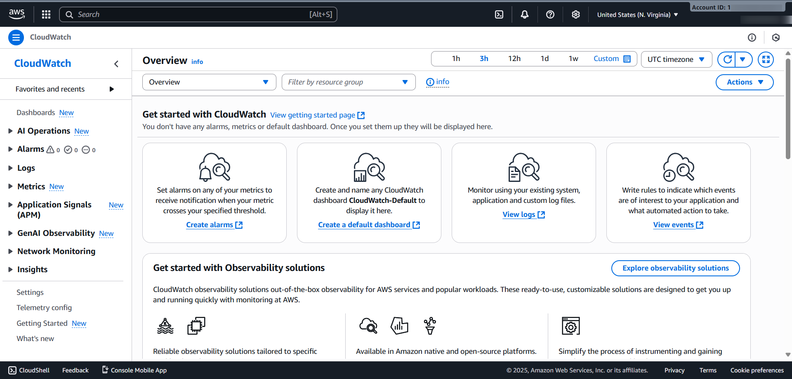This screenshot has width=792, height=379.
Task: Click the events clock cloud illustration
Action: coord(679,167)
